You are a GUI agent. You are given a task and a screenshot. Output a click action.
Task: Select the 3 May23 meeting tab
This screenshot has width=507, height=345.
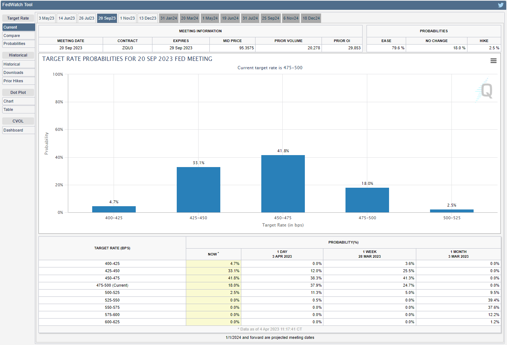(46, 18)
